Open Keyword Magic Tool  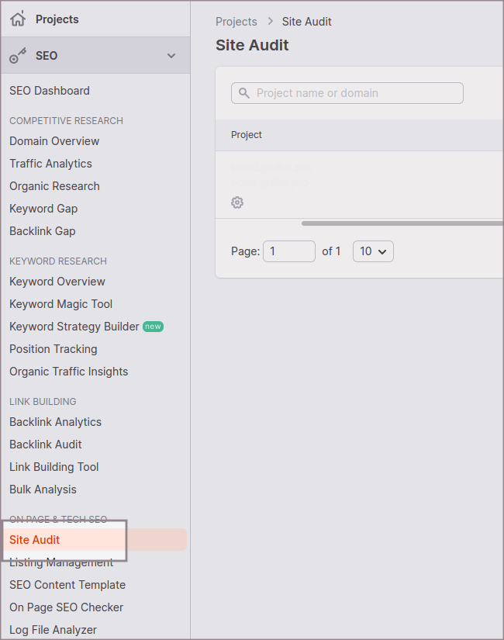[x=61, y=304]
